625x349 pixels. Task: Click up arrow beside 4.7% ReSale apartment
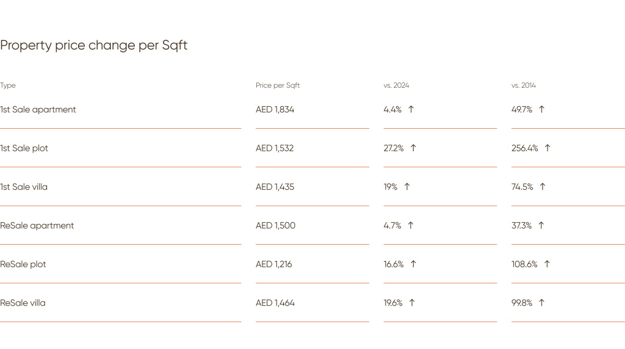click(x=411, y=225)
